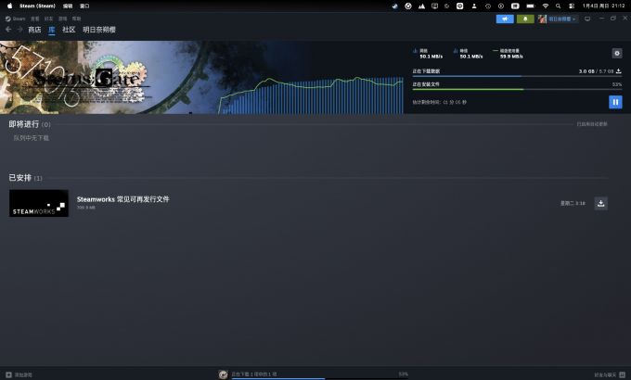This screenshot has height=380, width=631.
Task: Click the download icon beside 3.0 GB
Action: [x=619, y=71]
